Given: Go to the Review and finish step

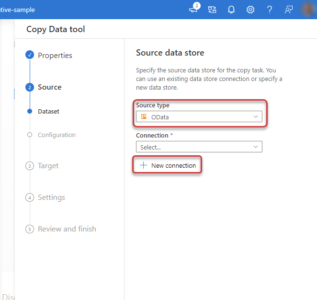Looking at the screenshot, I should (67, 229).
